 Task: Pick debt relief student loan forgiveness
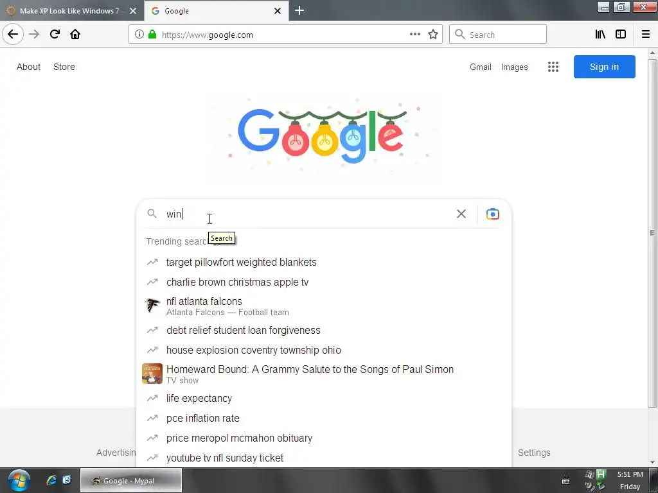pos(324,331)
